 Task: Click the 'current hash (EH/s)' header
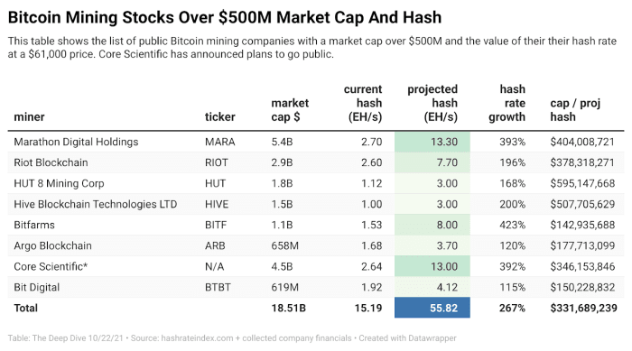363,103
